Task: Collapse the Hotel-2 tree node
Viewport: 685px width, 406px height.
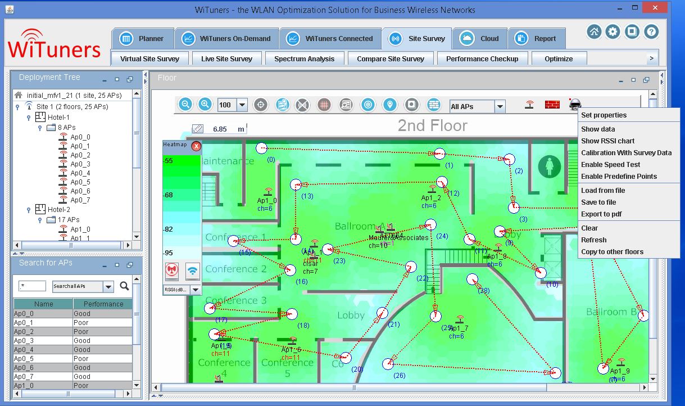Action: coord(29,210)
